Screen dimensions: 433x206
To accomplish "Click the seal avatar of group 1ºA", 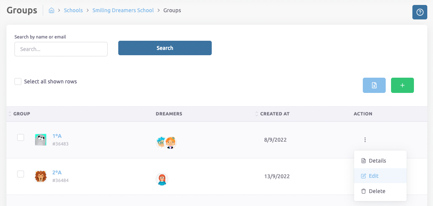I will (x=40, y=140).
